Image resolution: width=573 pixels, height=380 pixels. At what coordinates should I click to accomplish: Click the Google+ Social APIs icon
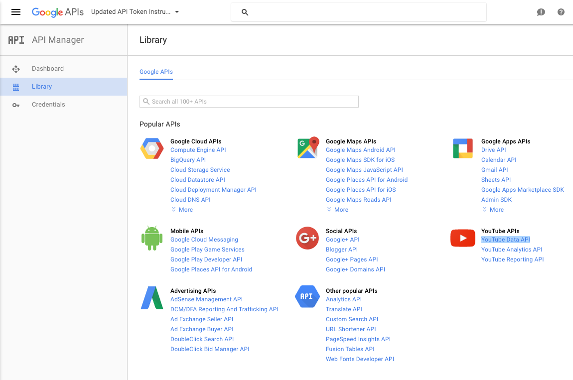tap(307, 238)
